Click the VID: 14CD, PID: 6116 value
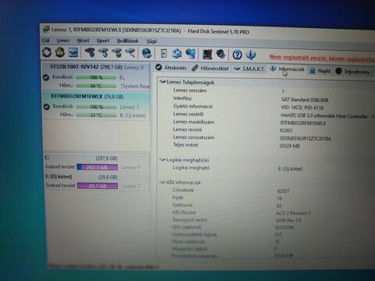The width and height of the screenshot is (375, 281). [x=302, y=108]
